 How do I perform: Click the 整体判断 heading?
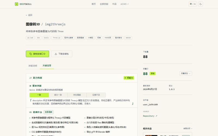[x=37, y=86]
